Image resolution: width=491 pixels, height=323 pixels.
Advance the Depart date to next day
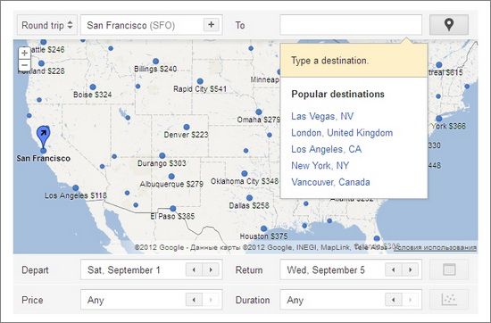point(211,269)
